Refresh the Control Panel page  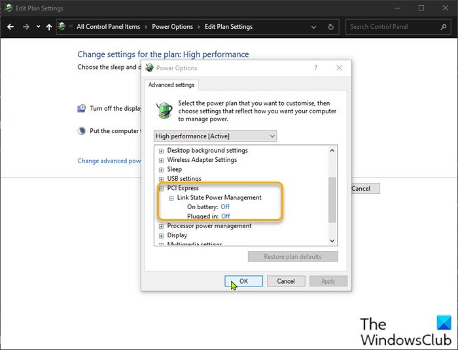[330, 27]
